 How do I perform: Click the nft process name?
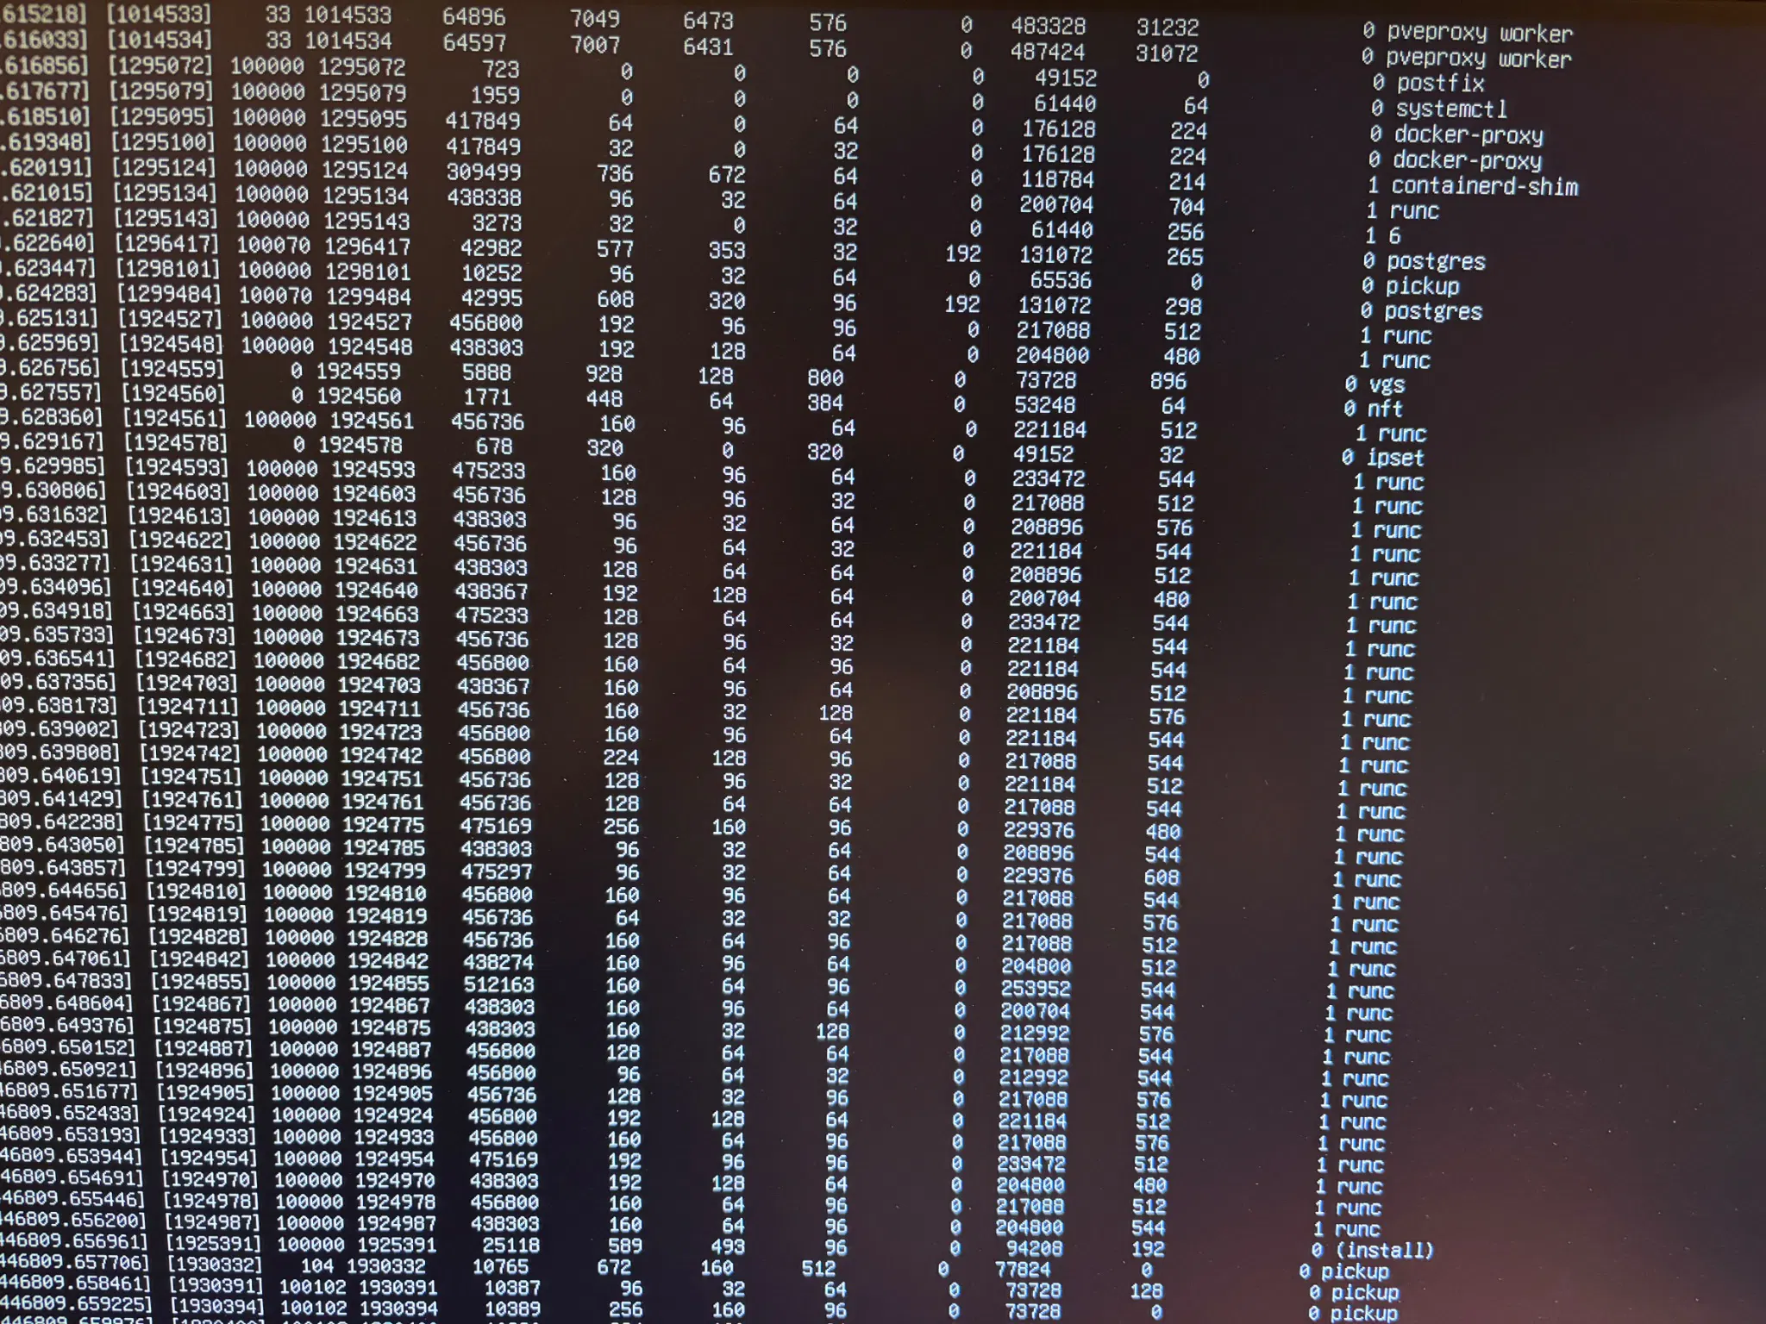click(1384, 409)
